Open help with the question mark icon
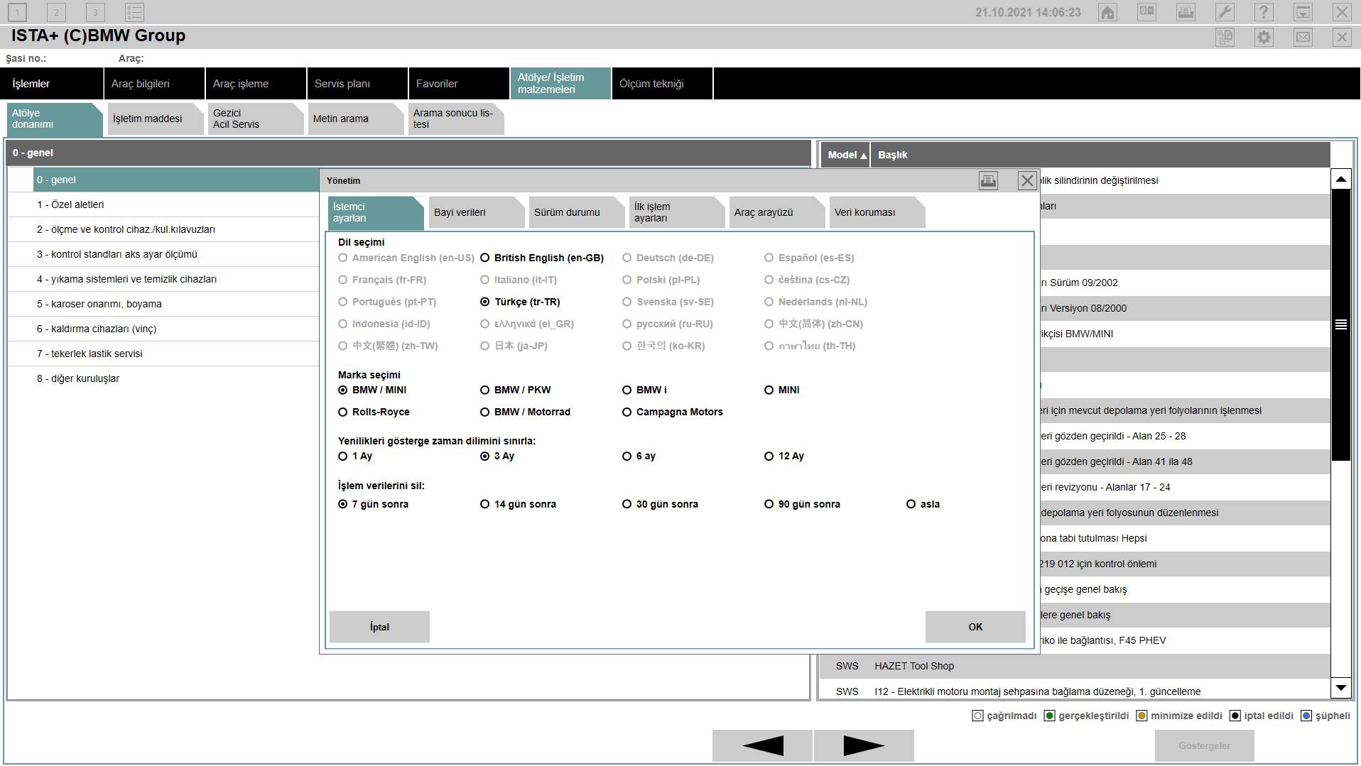Screen dimensions: 1361x766 [1264, 12]
